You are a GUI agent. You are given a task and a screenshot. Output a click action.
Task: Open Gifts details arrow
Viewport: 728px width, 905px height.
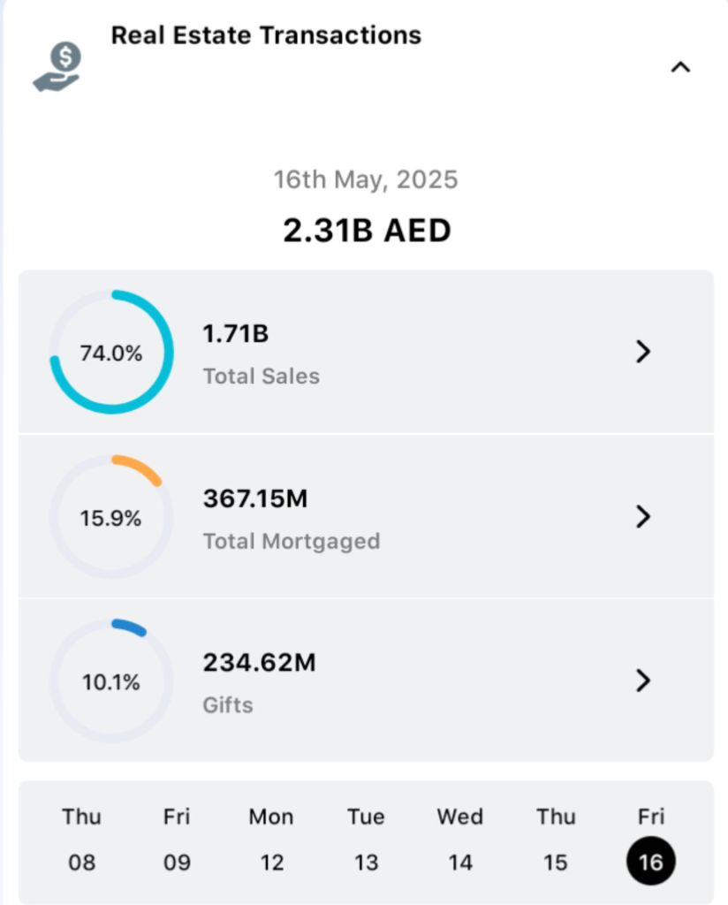[x=643, y=681]
